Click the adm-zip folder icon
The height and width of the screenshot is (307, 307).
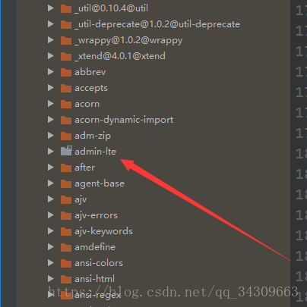(x=66, y=136)
